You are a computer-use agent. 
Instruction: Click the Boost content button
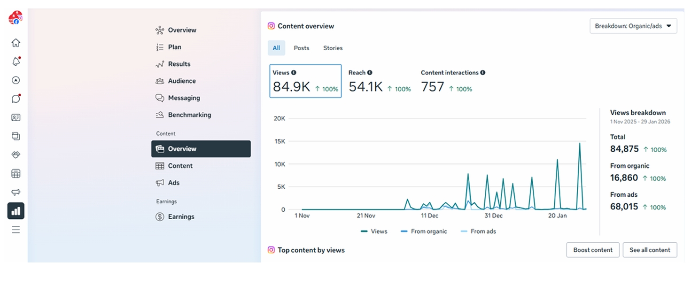592,250
